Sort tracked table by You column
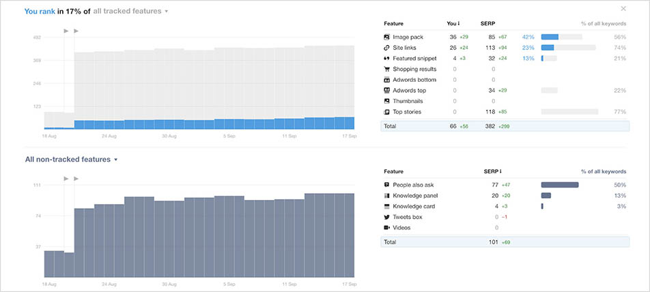This screenshot has height=292, width=650. tap(453, 24)
